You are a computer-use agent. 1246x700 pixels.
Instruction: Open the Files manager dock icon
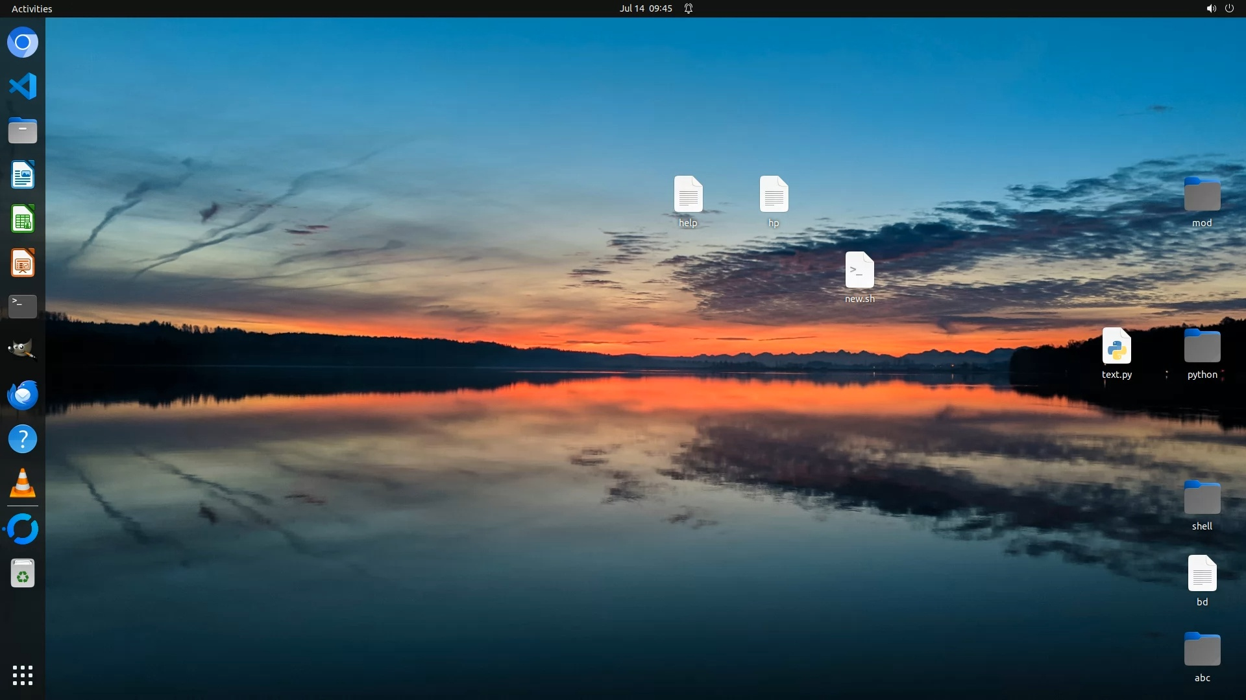pyautogui.click(x=23, y=131)
